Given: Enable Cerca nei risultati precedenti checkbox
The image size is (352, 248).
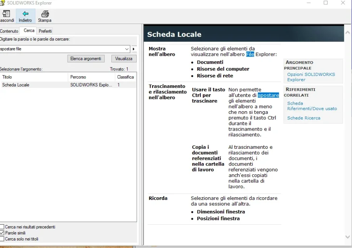Looking at the screenshot, I should pyautogui.click(x=2, y=227).
